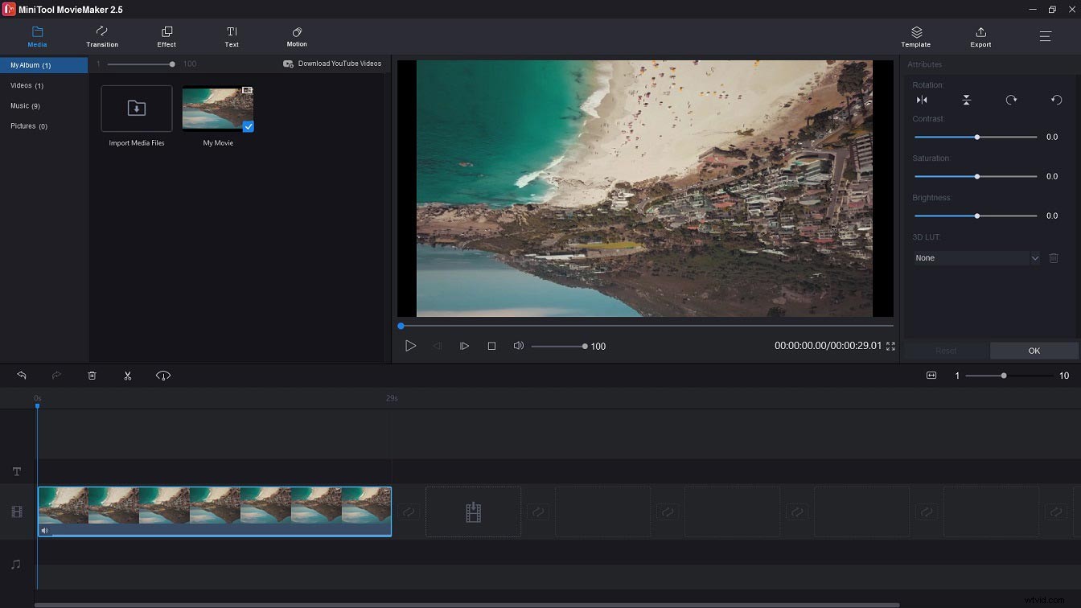Switch to the Music (9) category
1081x608 pixels.
point(26,105)
